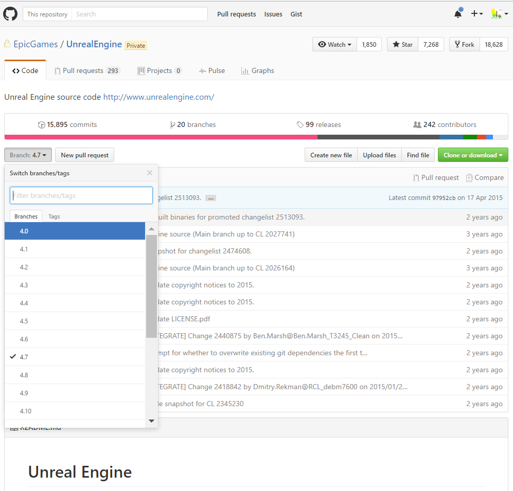Focus the repository Search box
Viewport: 513px width, 491px height.
(139, 14)
